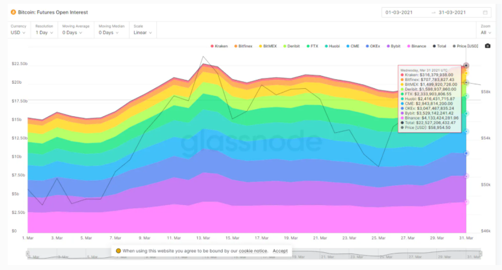The image size is (502, 270).
Task: Click the Total marker dot on Mar 31
Action: click(466, 66)
